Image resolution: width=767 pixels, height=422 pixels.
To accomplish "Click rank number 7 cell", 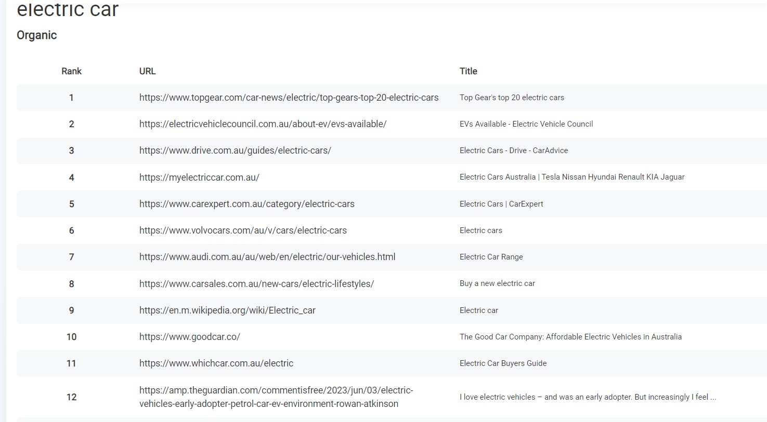I will [x=71, y=257].
